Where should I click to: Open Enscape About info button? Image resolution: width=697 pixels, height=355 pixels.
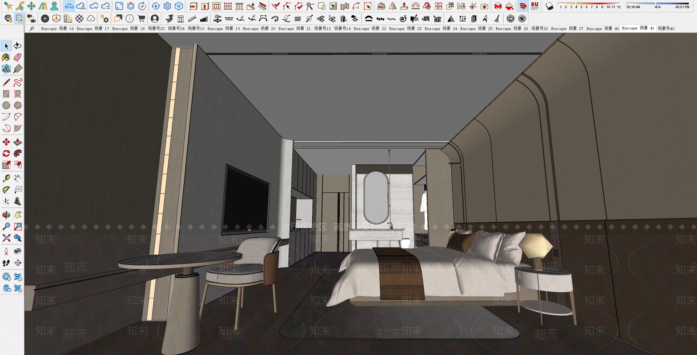pos(130,19)
